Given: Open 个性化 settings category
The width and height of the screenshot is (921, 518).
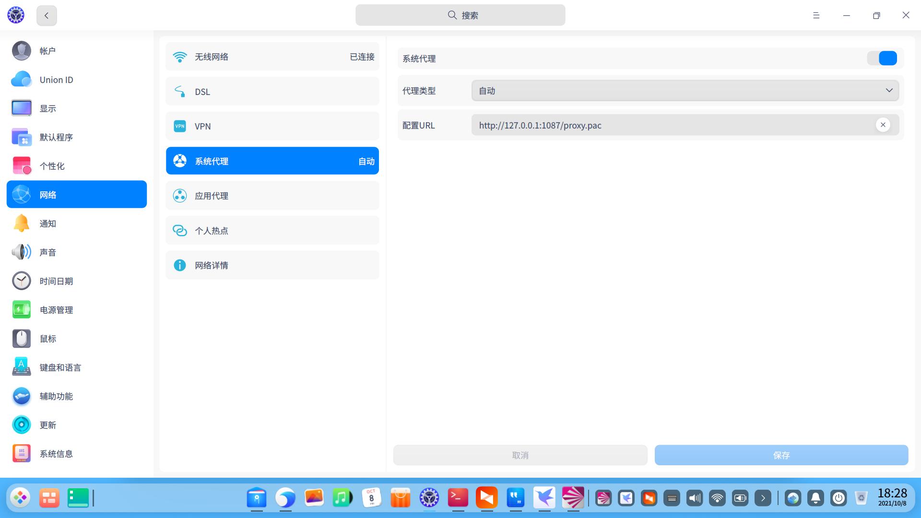Looking at the screenshot, I should (52, 166).
